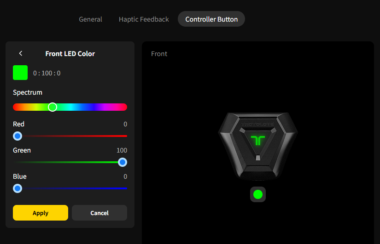Screen dimensions: 380x244
Task: Click the '0 : 100 : 0' RGB value text
Action: 47,73
